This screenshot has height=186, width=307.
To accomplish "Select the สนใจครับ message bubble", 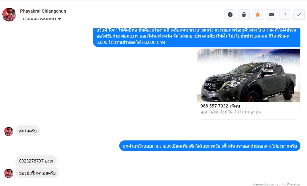I will coord(28,131).
